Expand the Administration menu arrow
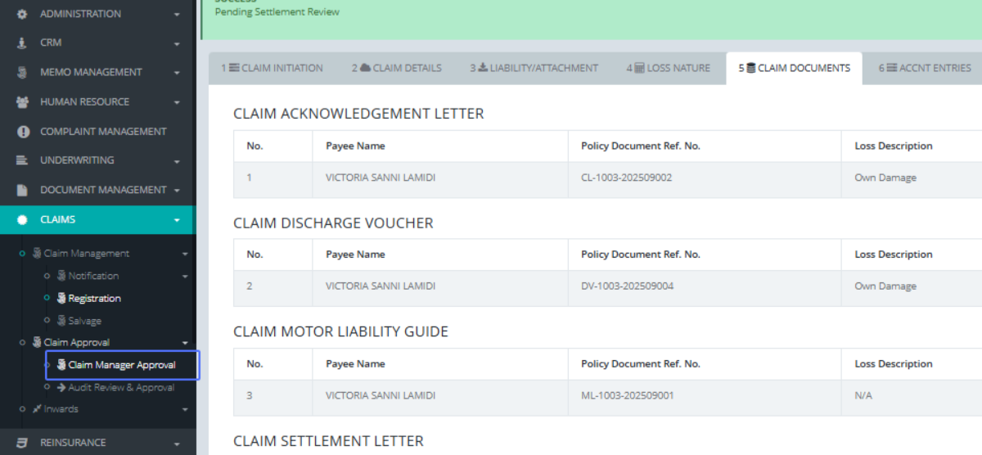Screen dimensions: 982x455 click(177, 15)
